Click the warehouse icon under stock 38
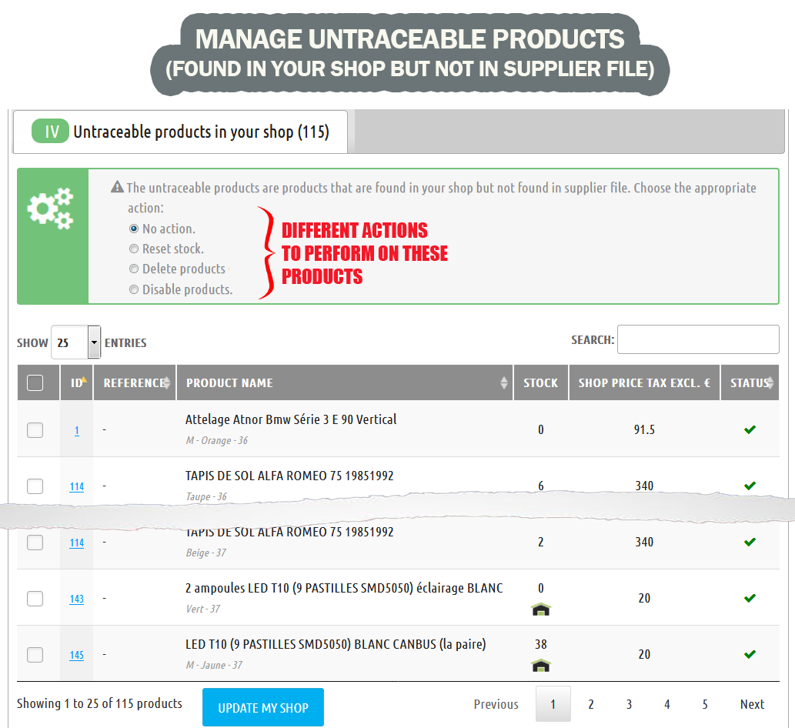This screenshot has height=728, width=795. point(541,666)
